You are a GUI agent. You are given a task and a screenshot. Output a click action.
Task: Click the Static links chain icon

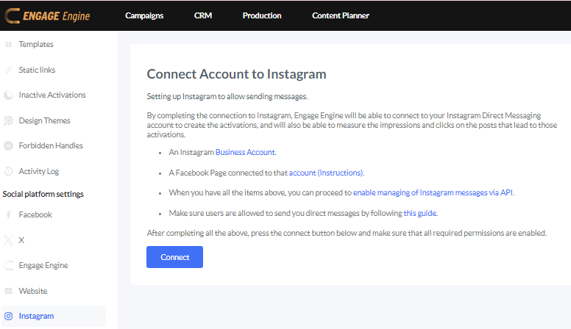[x=9, y=70]
